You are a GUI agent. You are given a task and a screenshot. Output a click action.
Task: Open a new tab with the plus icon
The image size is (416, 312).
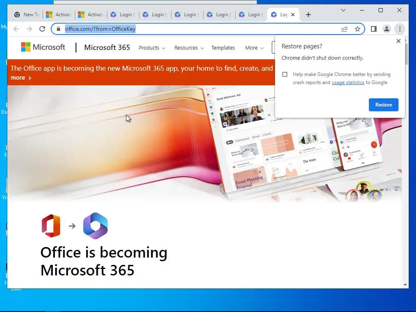point(308,15)
